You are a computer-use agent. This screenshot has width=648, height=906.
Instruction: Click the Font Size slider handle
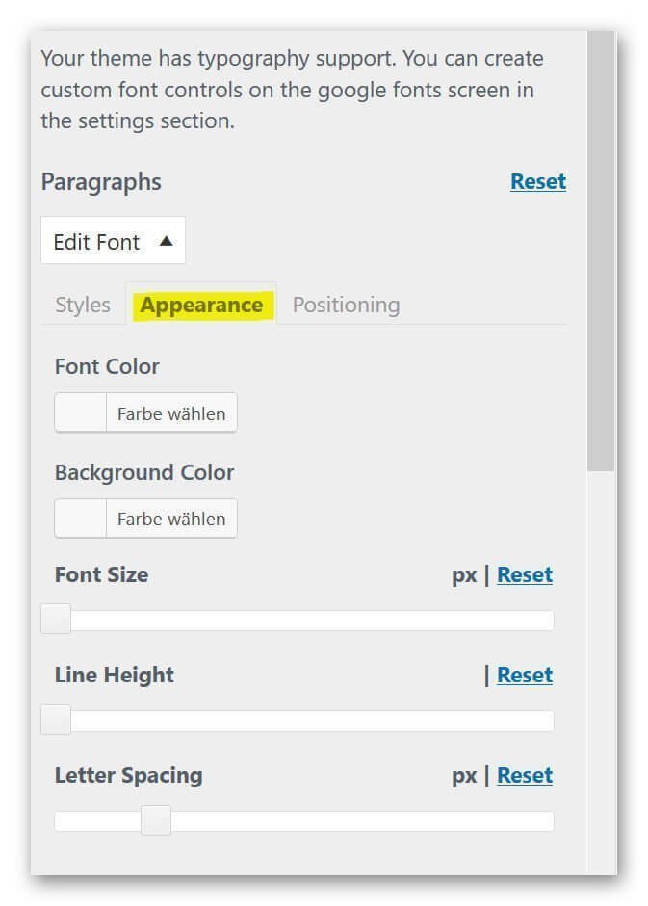56,619
